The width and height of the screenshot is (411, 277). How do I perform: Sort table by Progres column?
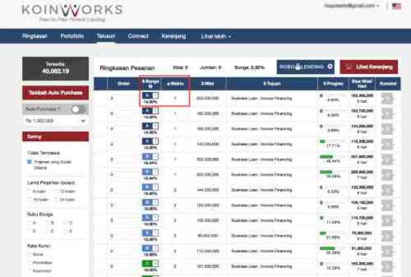333,84
